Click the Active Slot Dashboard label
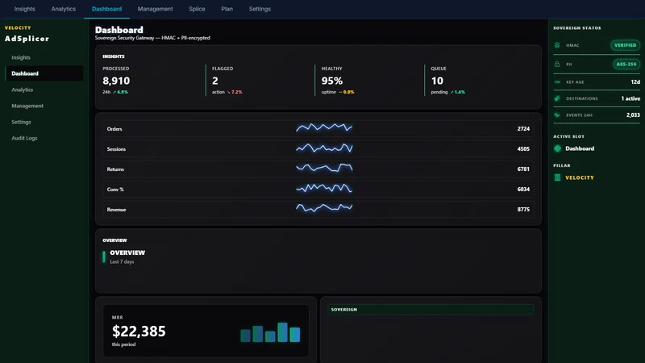The width and height of the screenshot is (645, 363). click(x=580, y=148)
